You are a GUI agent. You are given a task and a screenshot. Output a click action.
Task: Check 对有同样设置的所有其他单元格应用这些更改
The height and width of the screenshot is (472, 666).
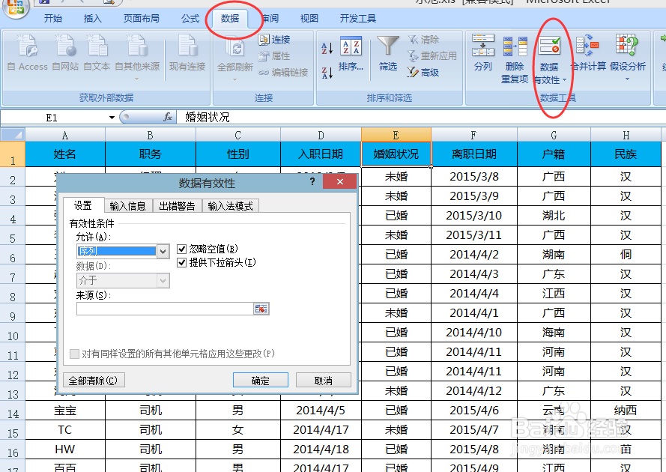(x=74, y=354)
